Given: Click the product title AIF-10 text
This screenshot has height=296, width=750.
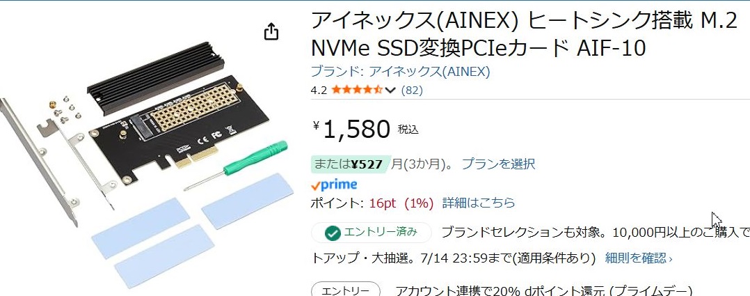Looking at the screenshot, I should coord(612,47).
